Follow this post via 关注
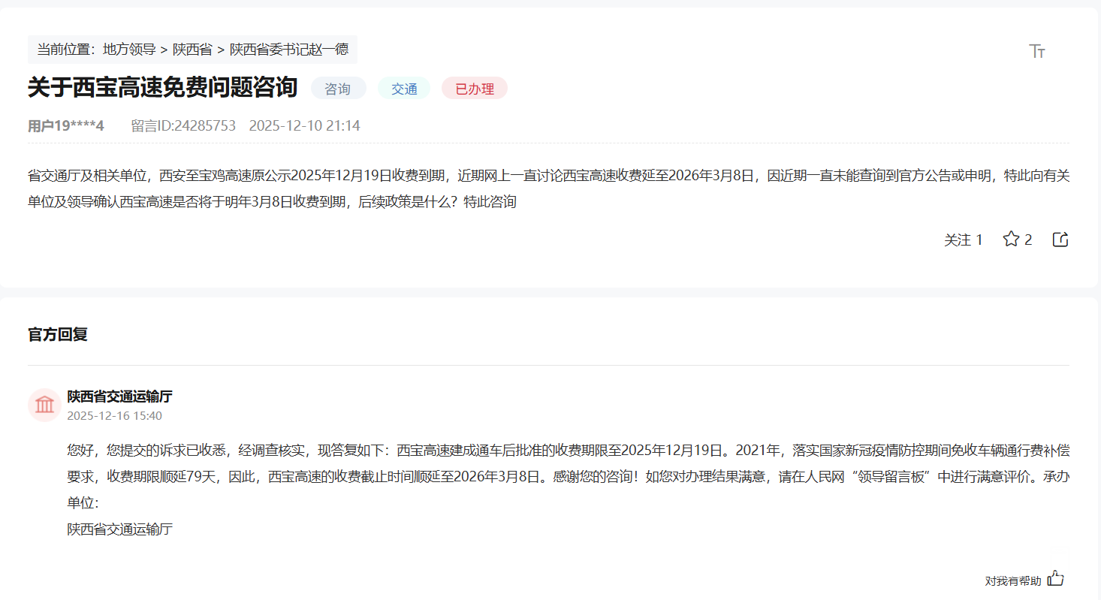The width and height of the screenshot is (1101, 600). (963, 240)
